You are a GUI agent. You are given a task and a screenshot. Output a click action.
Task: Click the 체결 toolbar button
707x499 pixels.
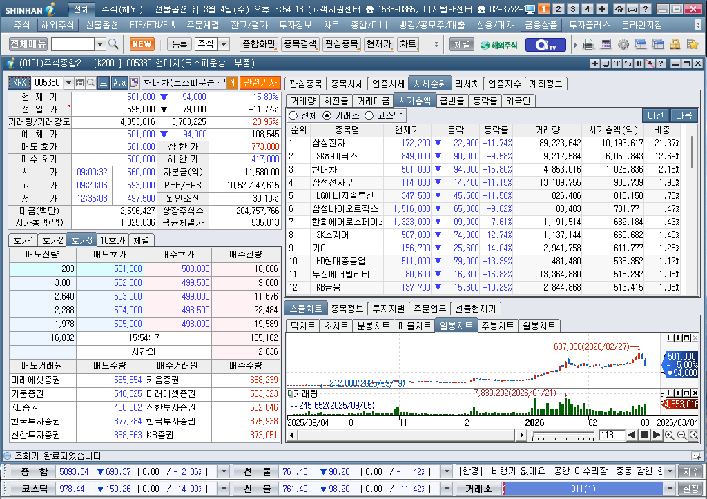(462, 44)
